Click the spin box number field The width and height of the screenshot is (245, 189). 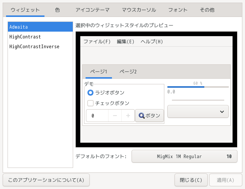pos(97,116)
